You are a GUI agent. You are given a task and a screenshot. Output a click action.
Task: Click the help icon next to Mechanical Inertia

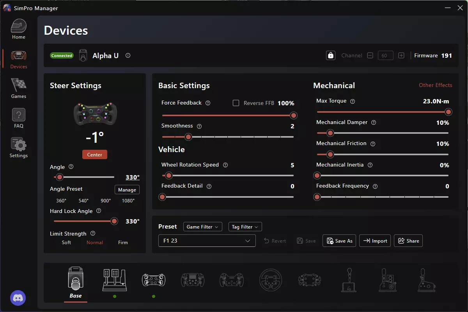[x=370, y=165]
